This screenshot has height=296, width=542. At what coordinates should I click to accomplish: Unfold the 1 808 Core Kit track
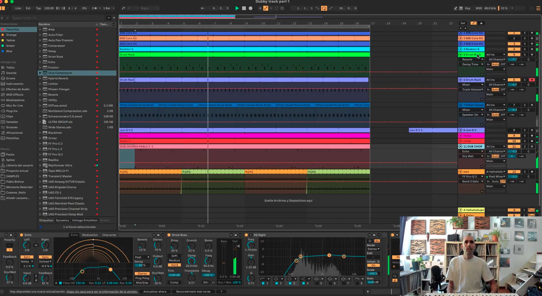pyautogui.click(x=460, y=33)
